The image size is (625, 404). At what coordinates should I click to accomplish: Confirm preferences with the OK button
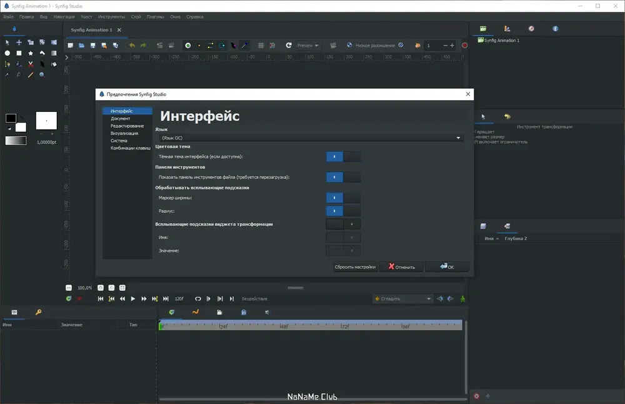tap(447, 267)
